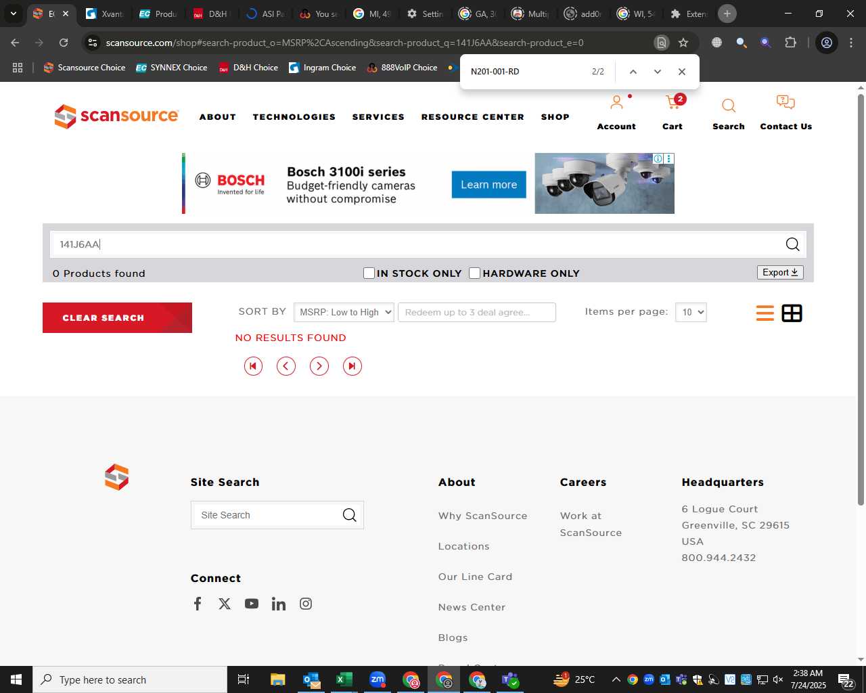Screen dimensions: 866x693
Task: Switch to the Xvantage browser tab
Action: point(106,14)
